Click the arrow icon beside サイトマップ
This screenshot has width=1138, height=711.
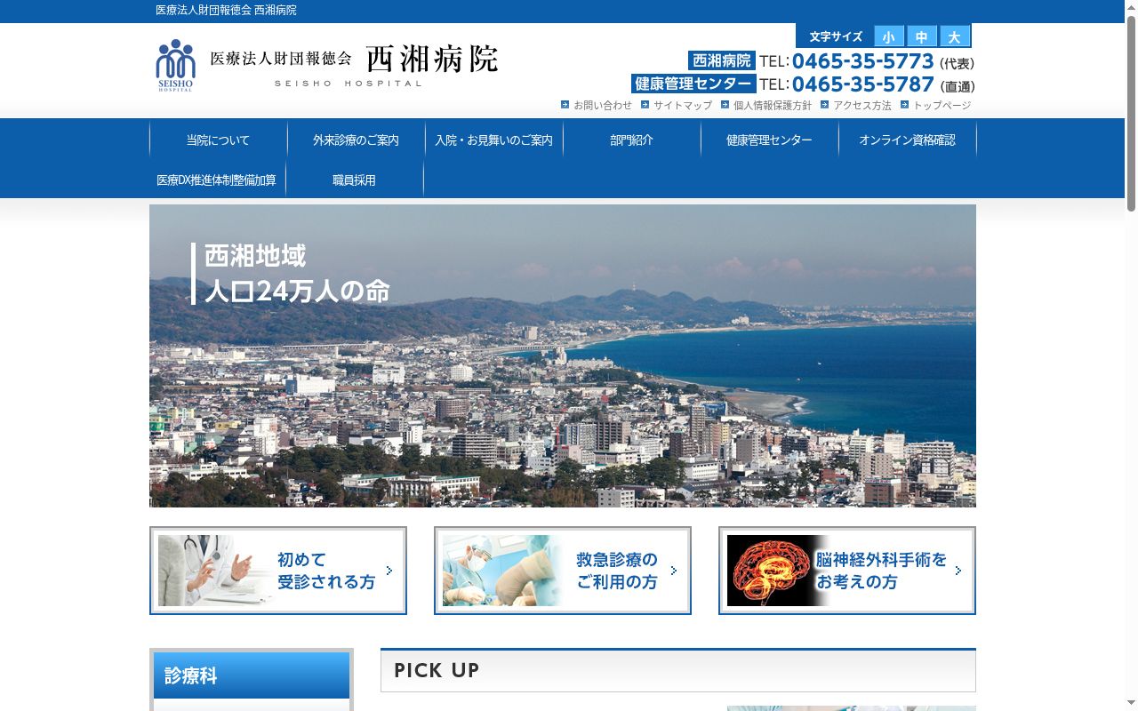pos(645,105)
